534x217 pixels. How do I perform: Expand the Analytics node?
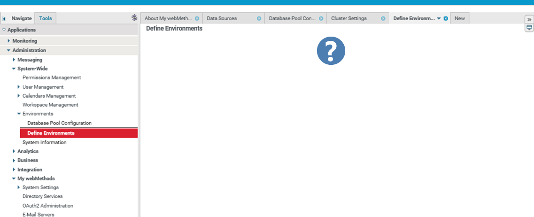click(14, 151)
